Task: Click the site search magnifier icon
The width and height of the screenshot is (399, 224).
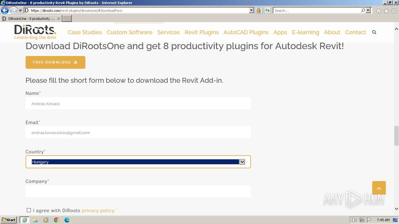Action: point(374,32)
